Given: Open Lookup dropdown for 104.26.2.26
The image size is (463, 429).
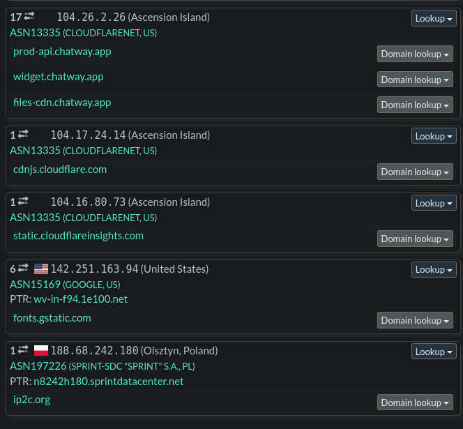Looking at the screenshot, I should (434, 18).
